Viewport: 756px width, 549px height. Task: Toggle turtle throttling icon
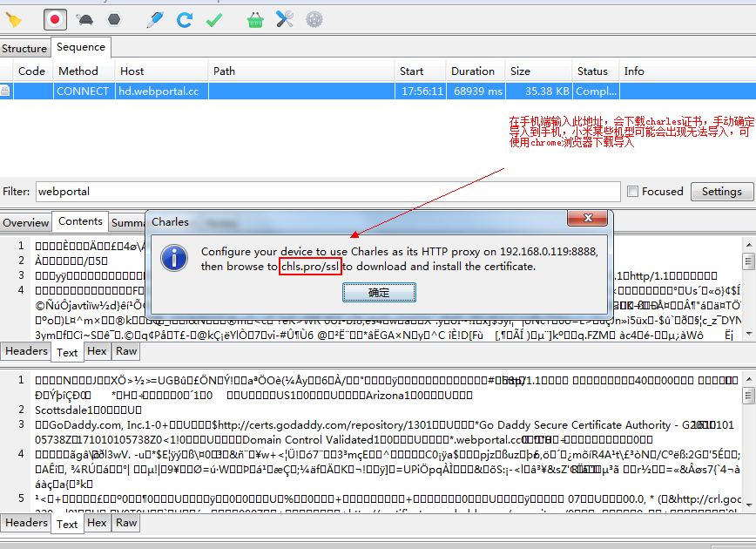tap(84, 20)
